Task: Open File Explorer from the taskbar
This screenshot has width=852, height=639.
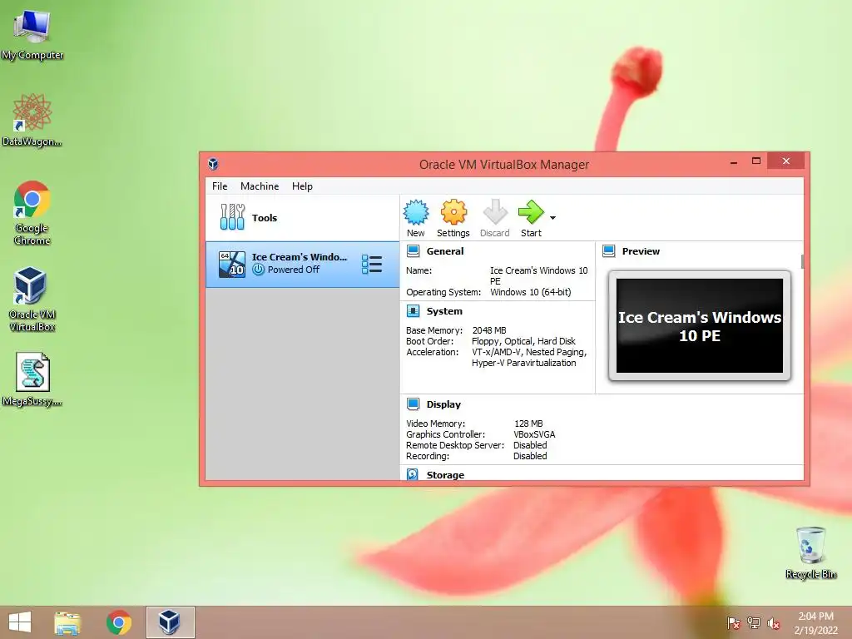Action: (67, 622)
